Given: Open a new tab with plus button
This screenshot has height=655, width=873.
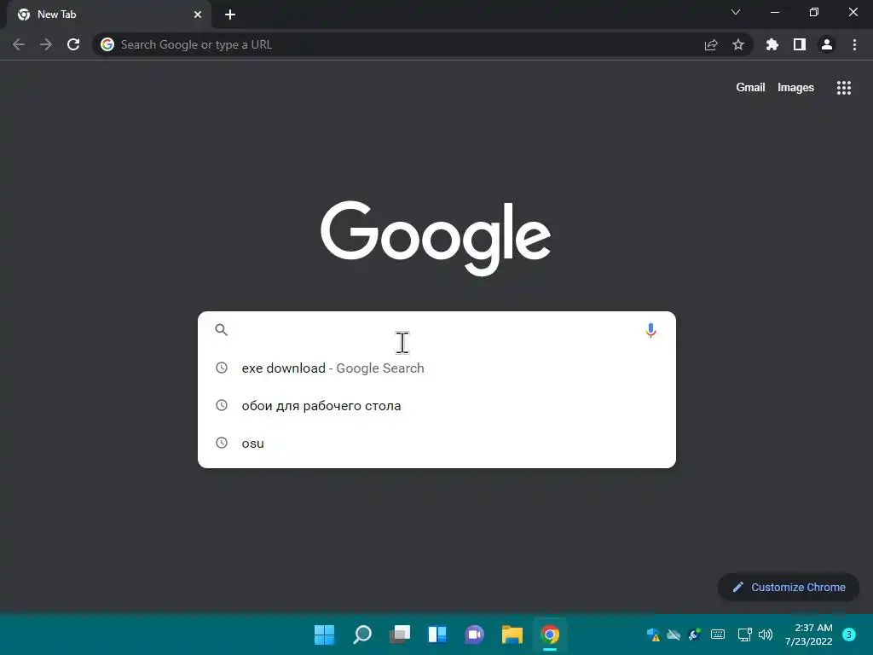Looking at the screenshot, I should coord(230,14).
